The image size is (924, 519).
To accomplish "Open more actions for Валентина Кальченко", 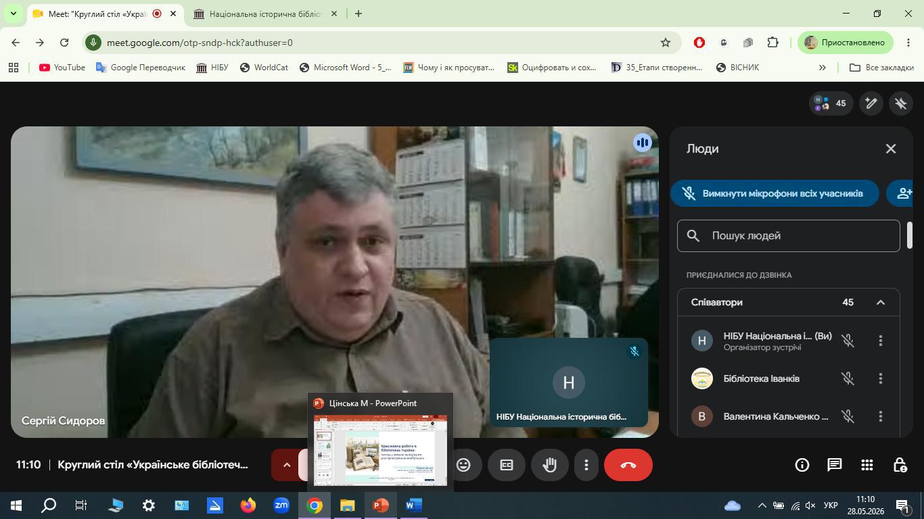I will 880,416.
